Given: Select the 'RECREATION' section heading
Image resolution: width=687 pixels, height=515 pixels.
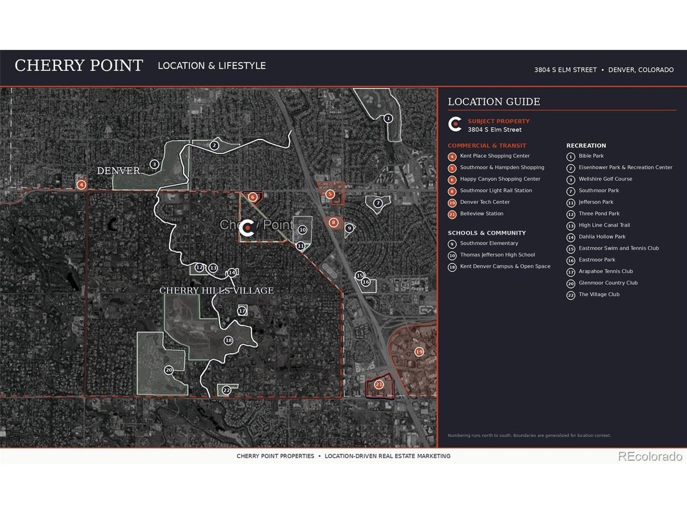Looking at the screenshot, I should tap(586, 145).
